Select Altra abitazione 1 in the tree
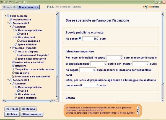166x120 pixels. pos(30,41)
